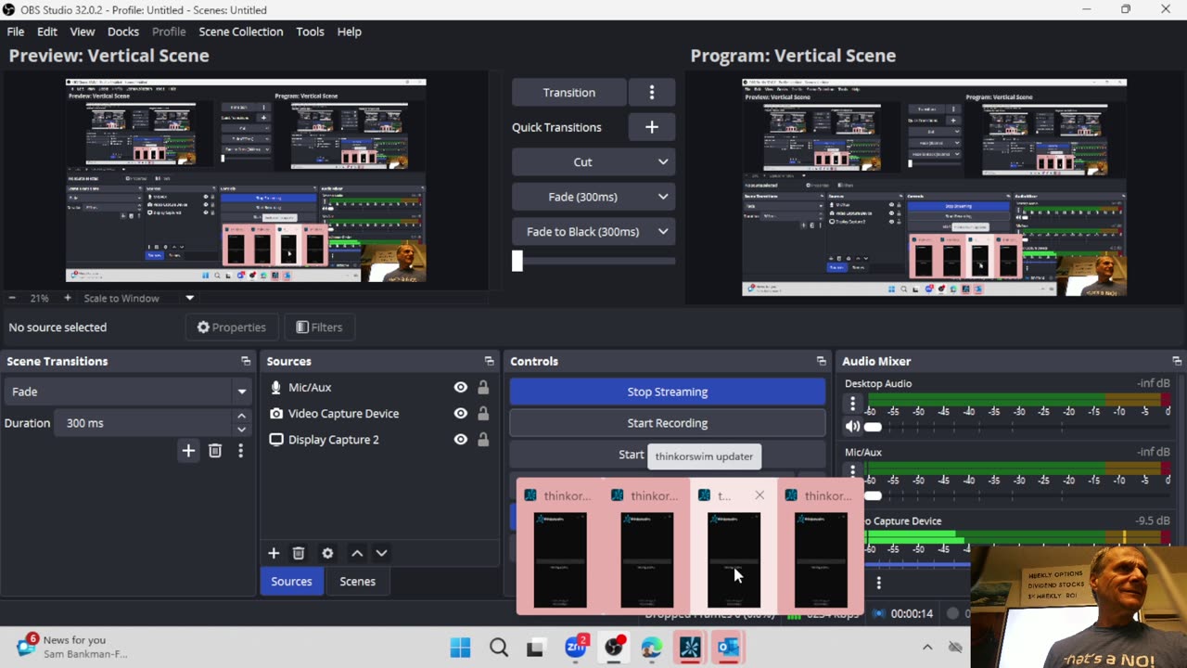Open the Scale to Window dropdown
This screenshot has width=1187, height=668.
pyautogui.click(x=189, y=298)
